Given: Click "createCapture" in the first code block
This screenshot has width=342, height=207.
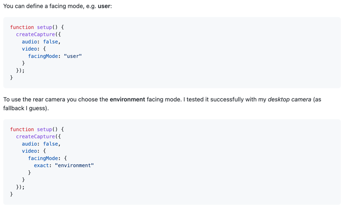Looking at the screenshot, I should click(36, 34).
